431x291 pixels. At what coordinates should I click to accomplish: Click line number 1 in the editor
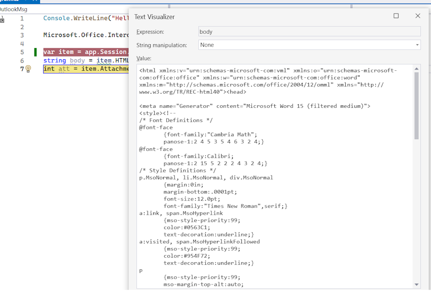tap(22, 18)
